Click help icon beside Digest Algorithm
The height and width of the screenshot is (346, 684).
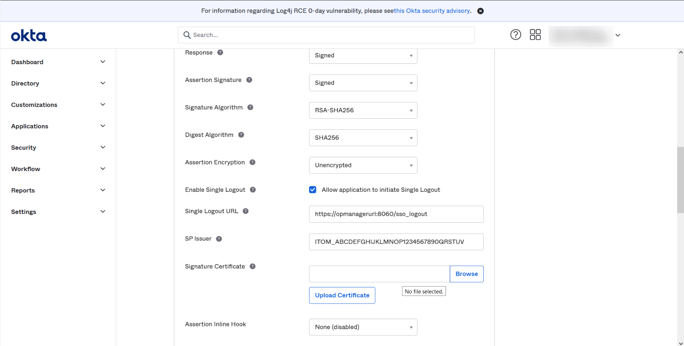click(x=241, y=135)
